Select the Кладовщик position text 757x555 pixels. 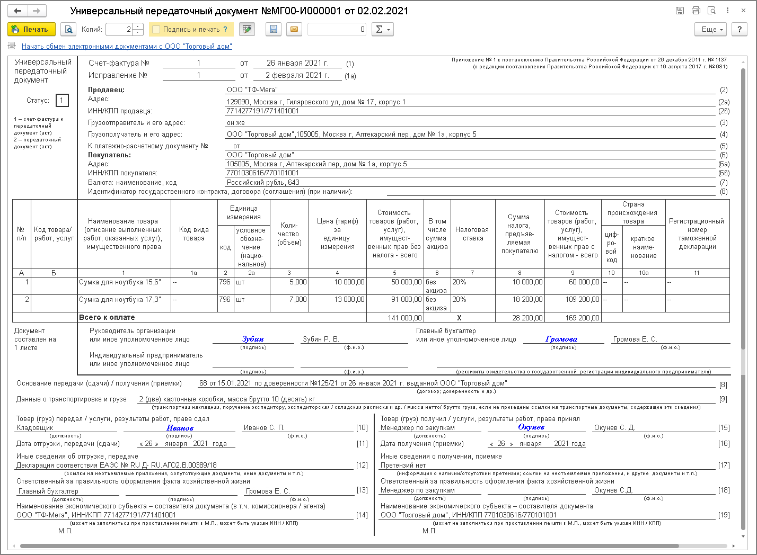click(x=35, y=428)
